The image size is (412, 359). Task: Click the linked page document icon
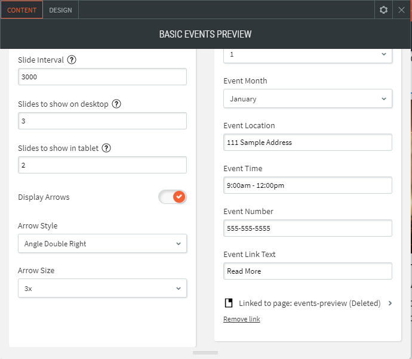[x=228, y=303]
